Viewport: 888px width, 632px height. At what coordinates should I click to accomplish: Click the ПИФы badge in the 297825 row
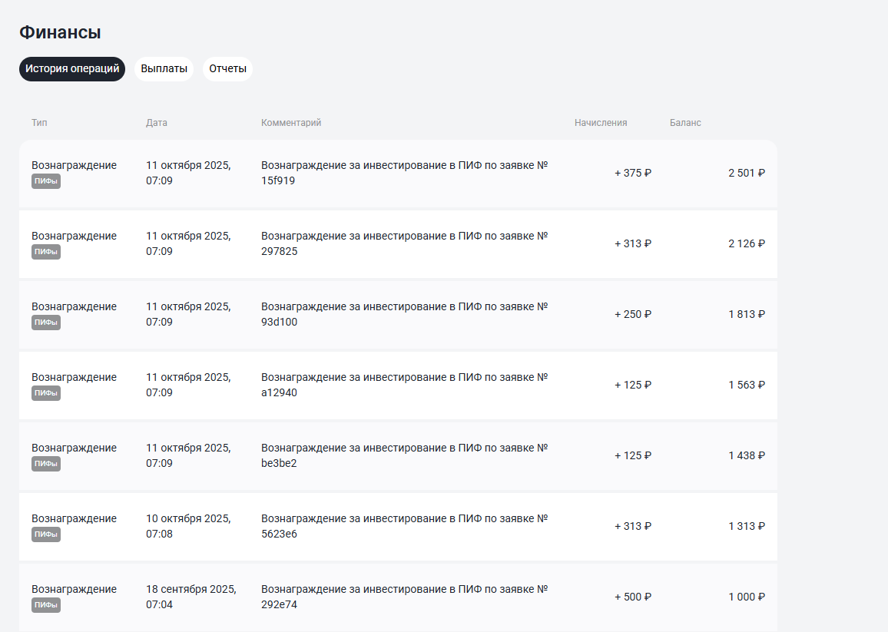click(46, 252)
